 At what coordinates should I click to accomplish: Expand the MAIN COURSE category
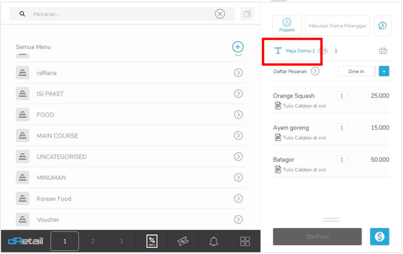(238, 136)
